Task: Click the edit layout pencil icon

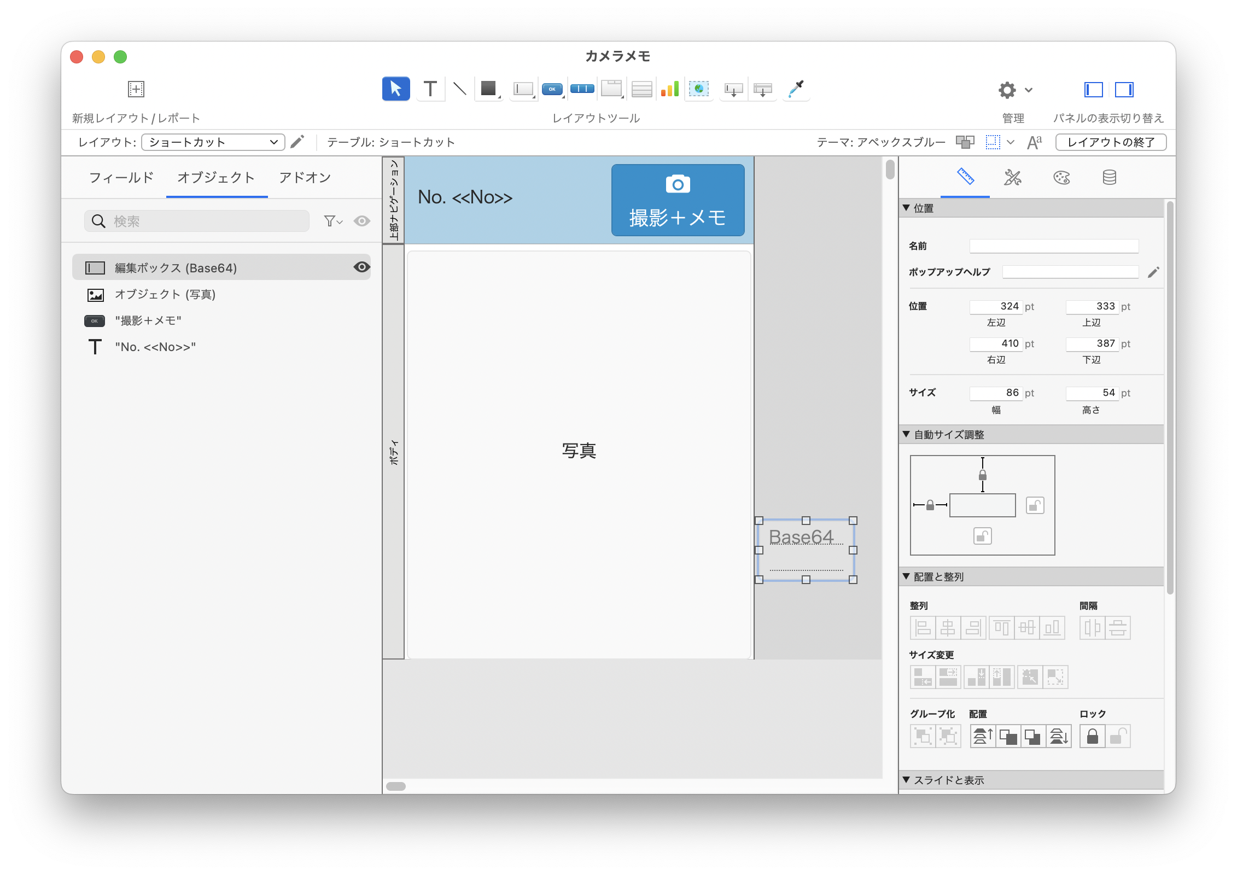Action: (x=297, y=142)
